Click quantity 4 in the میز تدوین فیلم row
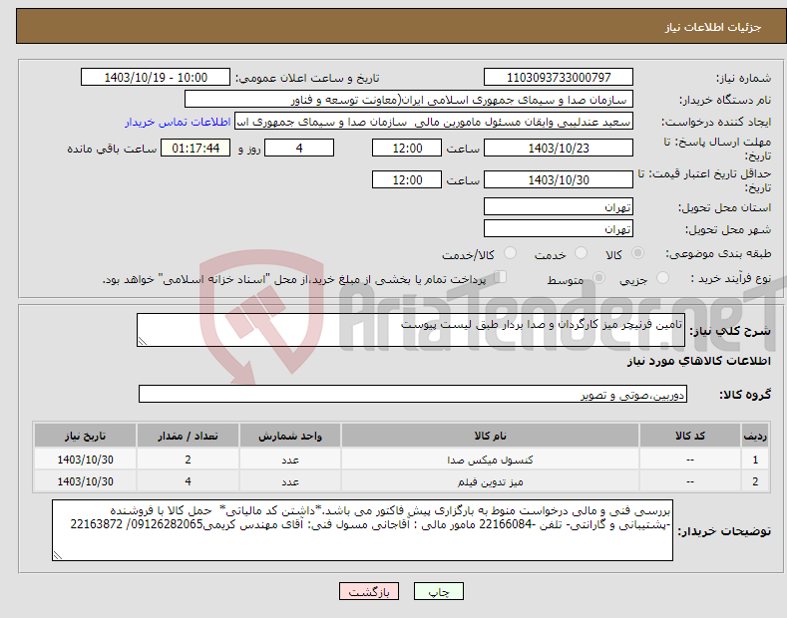Screen dimensions: 787x618 coord(188,481)
